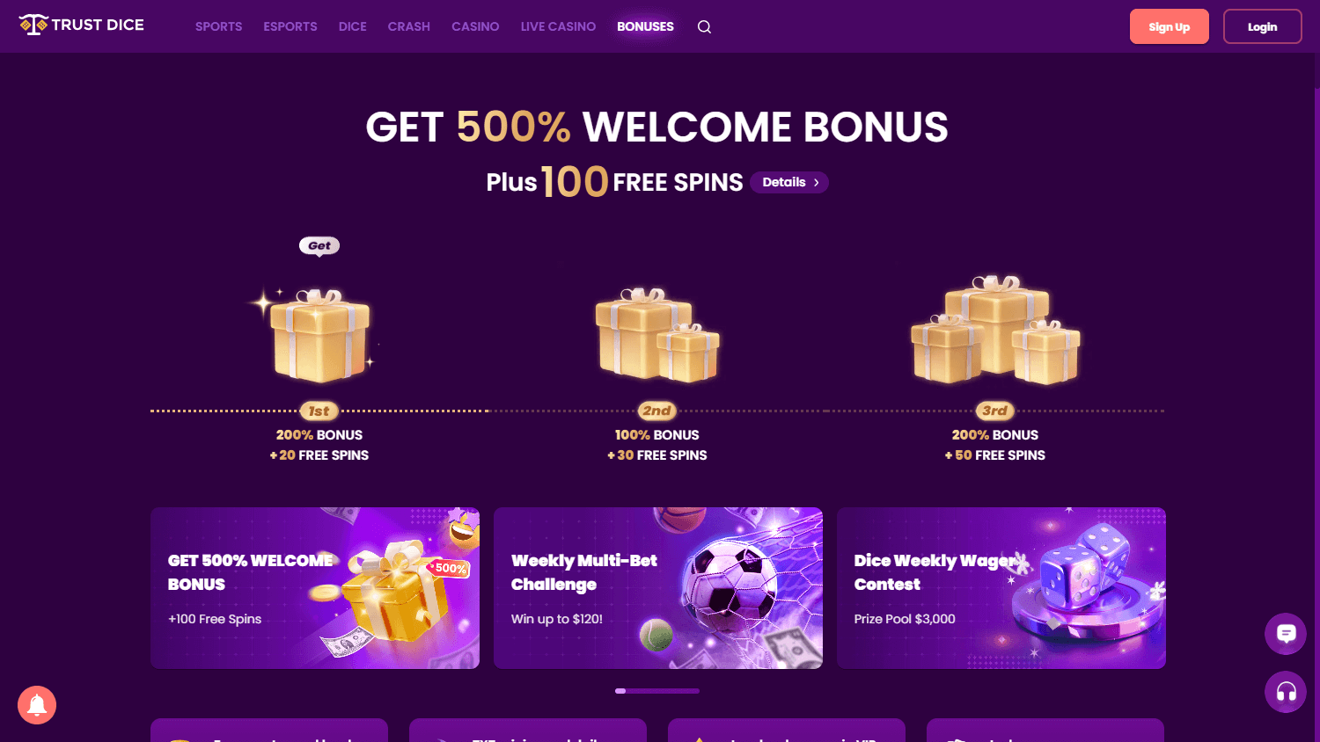This screenshot has height=742, width=1320.
Task: Open the search magnifier icon
Action: point(704,26)
